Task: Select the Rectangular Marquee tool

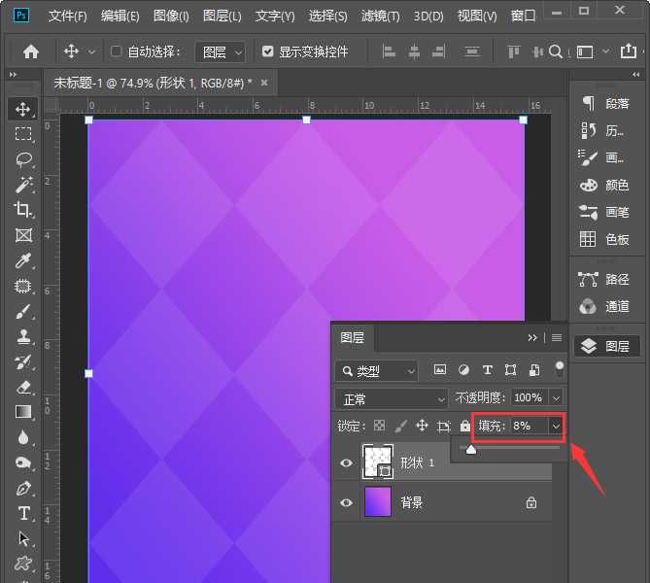Action: click(23, 134)
